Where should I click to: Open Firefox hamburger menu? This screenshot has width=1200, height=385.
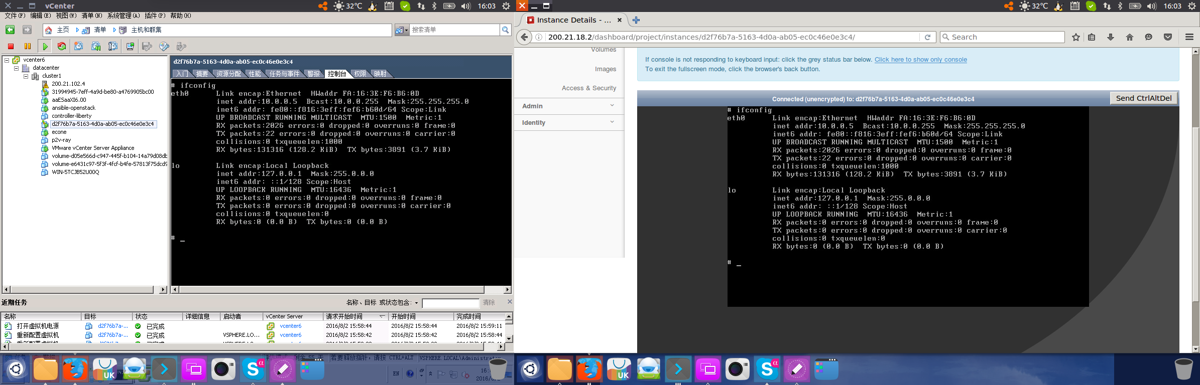(x=1189, y=37)
